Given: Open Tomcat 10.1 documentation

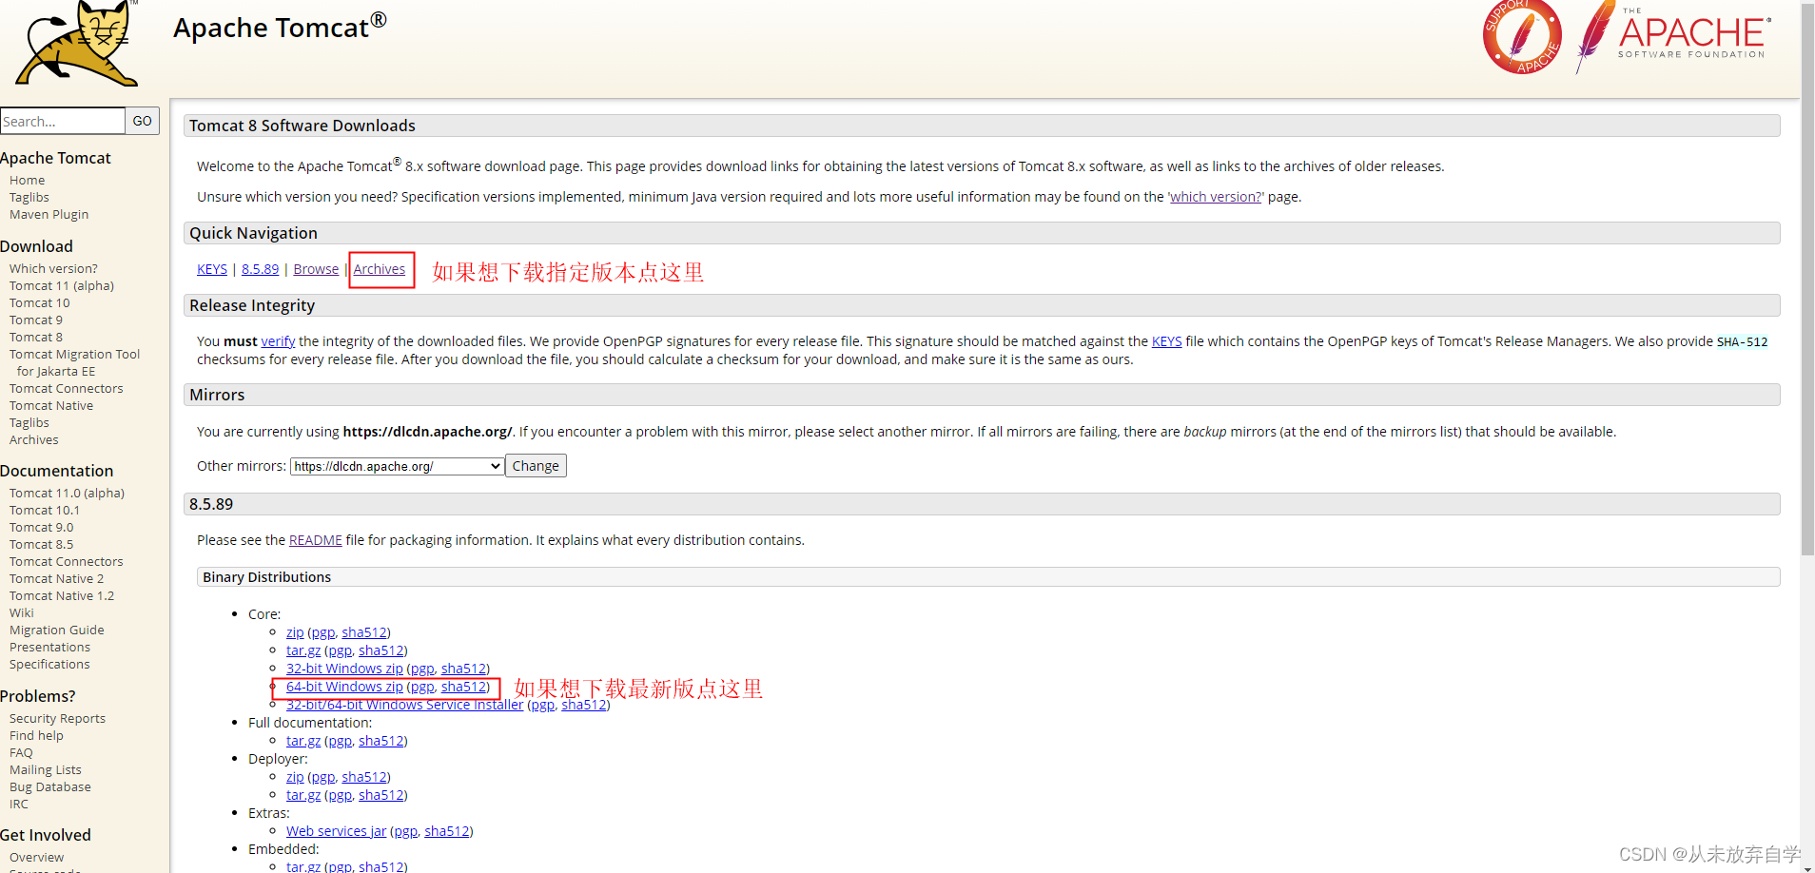Looking at the screenshot, I should [x=45, y=511].
